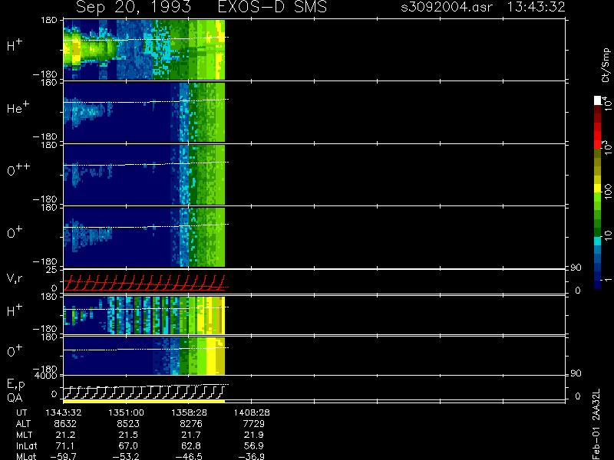Click the ALT value "8523"
614x460 pixels.
pyautogui.click(x=128, y=424)
